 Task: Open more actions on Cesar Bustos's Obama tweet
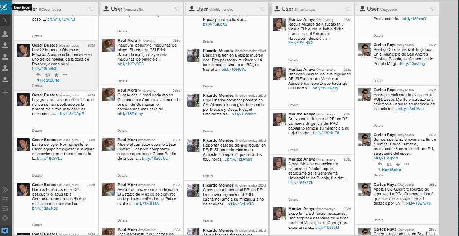click(x=65, y=75)
